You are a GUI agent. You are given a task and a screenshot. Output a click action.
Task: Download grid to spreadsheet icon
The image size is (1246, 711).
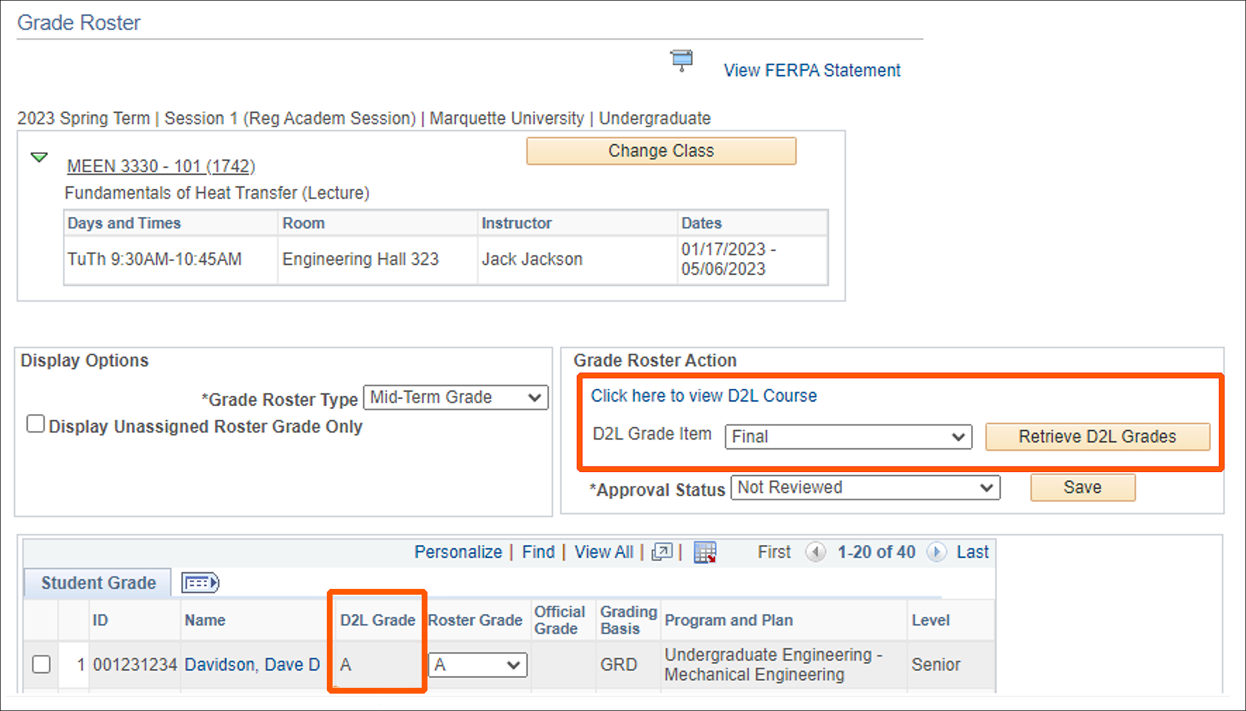[705, 552]
